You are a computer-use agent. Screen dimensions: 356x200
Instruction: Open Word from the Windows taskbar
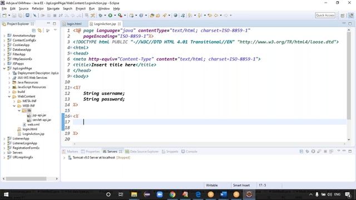pyautogui.click(x=224, y=194)
